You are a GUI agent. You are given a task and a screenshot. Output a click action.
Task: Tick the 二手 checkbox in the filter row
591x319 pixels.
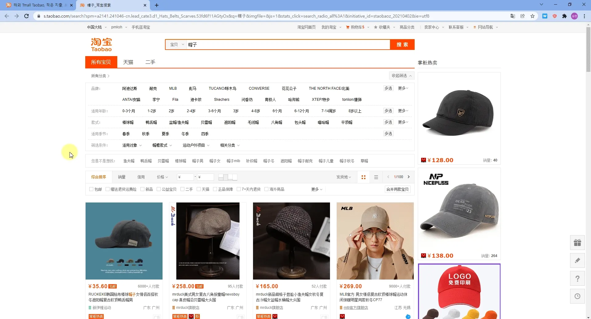click(182, 189)
